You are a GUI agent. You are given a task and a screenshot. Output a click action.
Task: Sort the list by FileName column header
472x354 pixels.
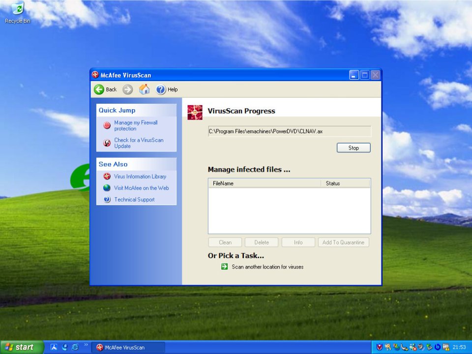pos(264,183)
